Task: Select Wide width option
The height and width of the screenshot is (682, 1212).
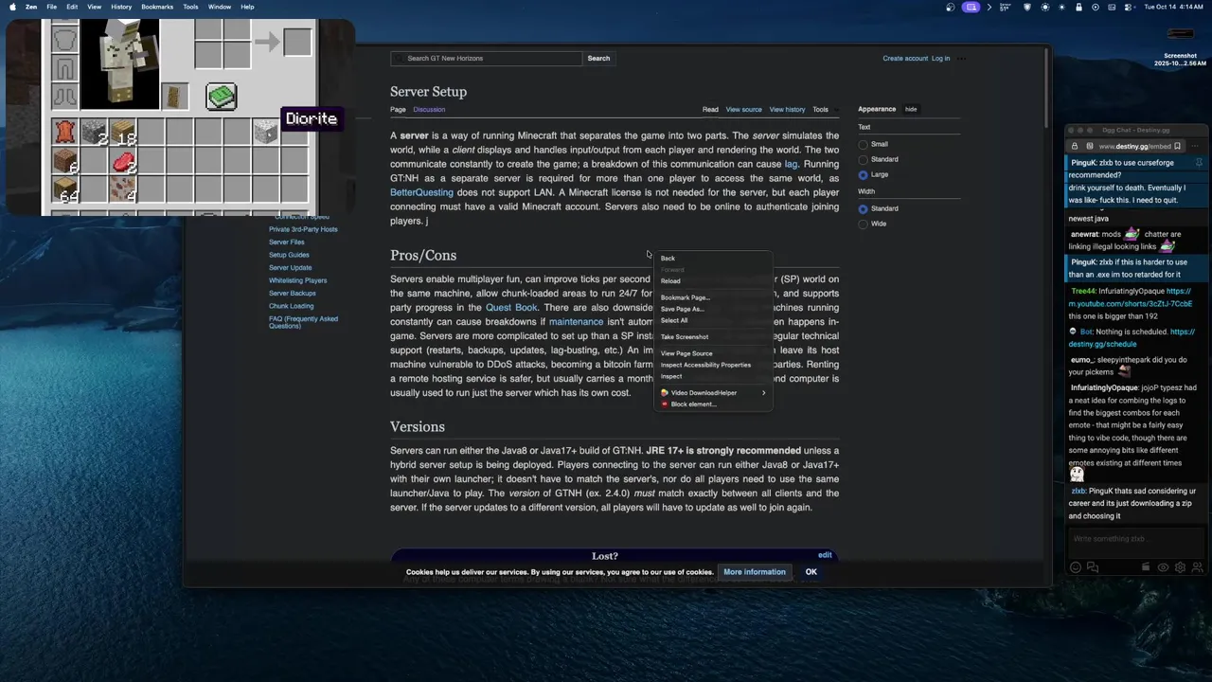Action: tap(863, 224)
